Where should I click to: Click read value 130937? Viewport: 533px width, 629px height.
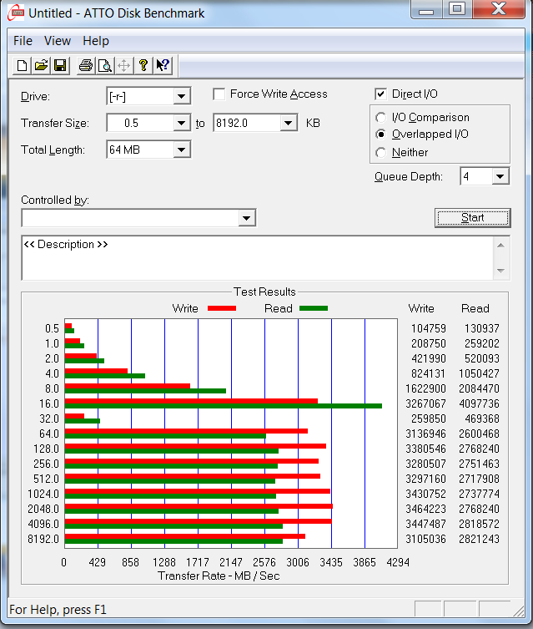coord(482,328)
